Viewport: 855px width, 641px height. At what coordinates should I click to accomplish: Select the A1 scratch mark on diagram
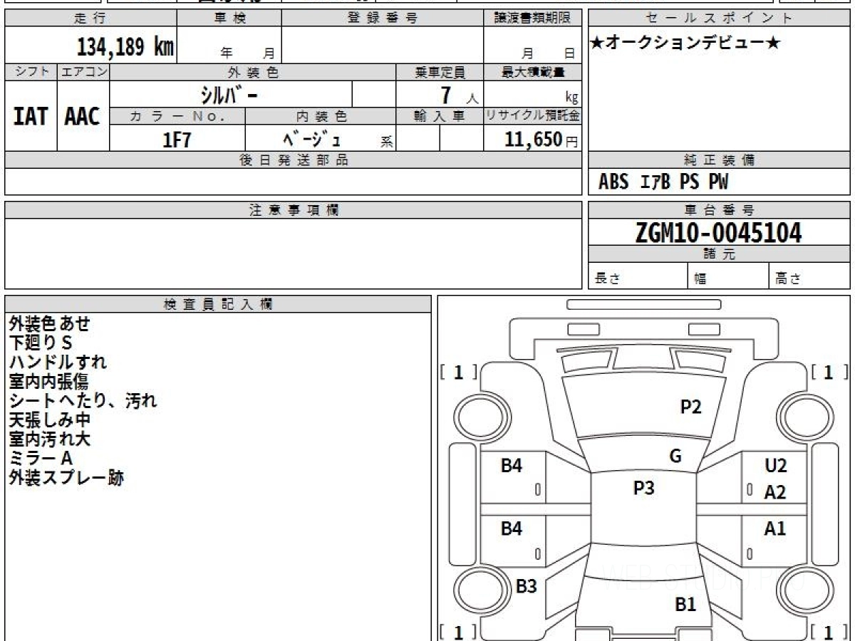pyautogui.click(x=775, y=528)
